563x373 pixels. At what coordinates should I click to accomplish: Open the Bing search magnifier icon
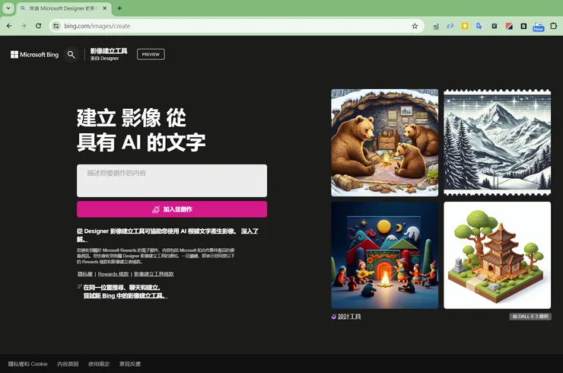click(x=71, y=55)
